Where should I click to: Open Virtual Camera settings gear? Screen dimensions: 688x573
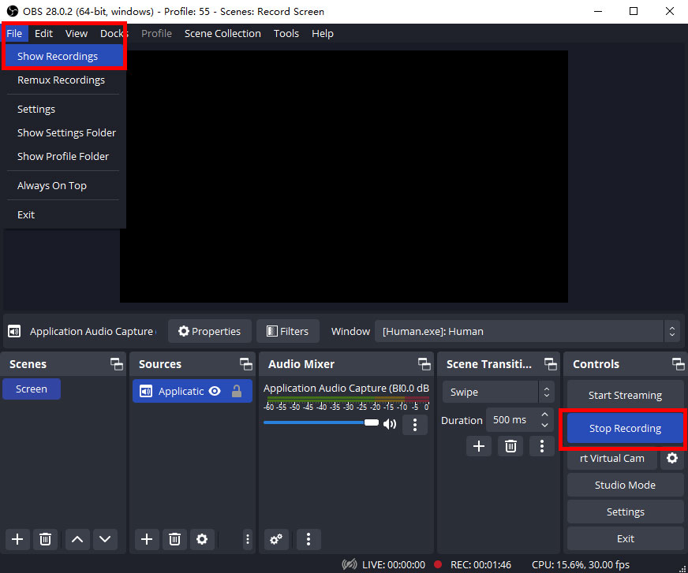point(672,458)
